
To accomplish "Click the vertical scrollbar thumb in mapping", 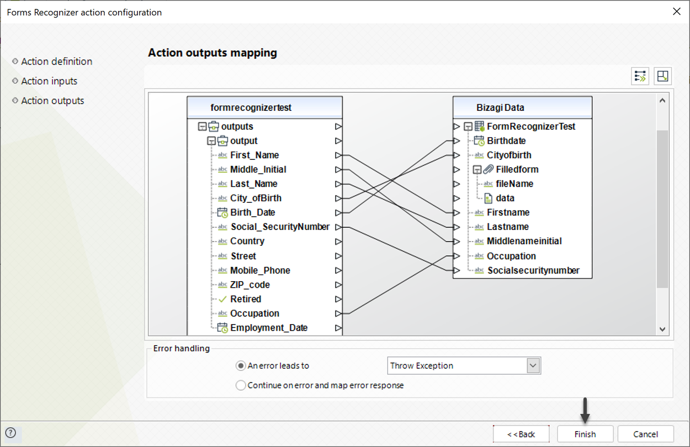I will [662, 209].
